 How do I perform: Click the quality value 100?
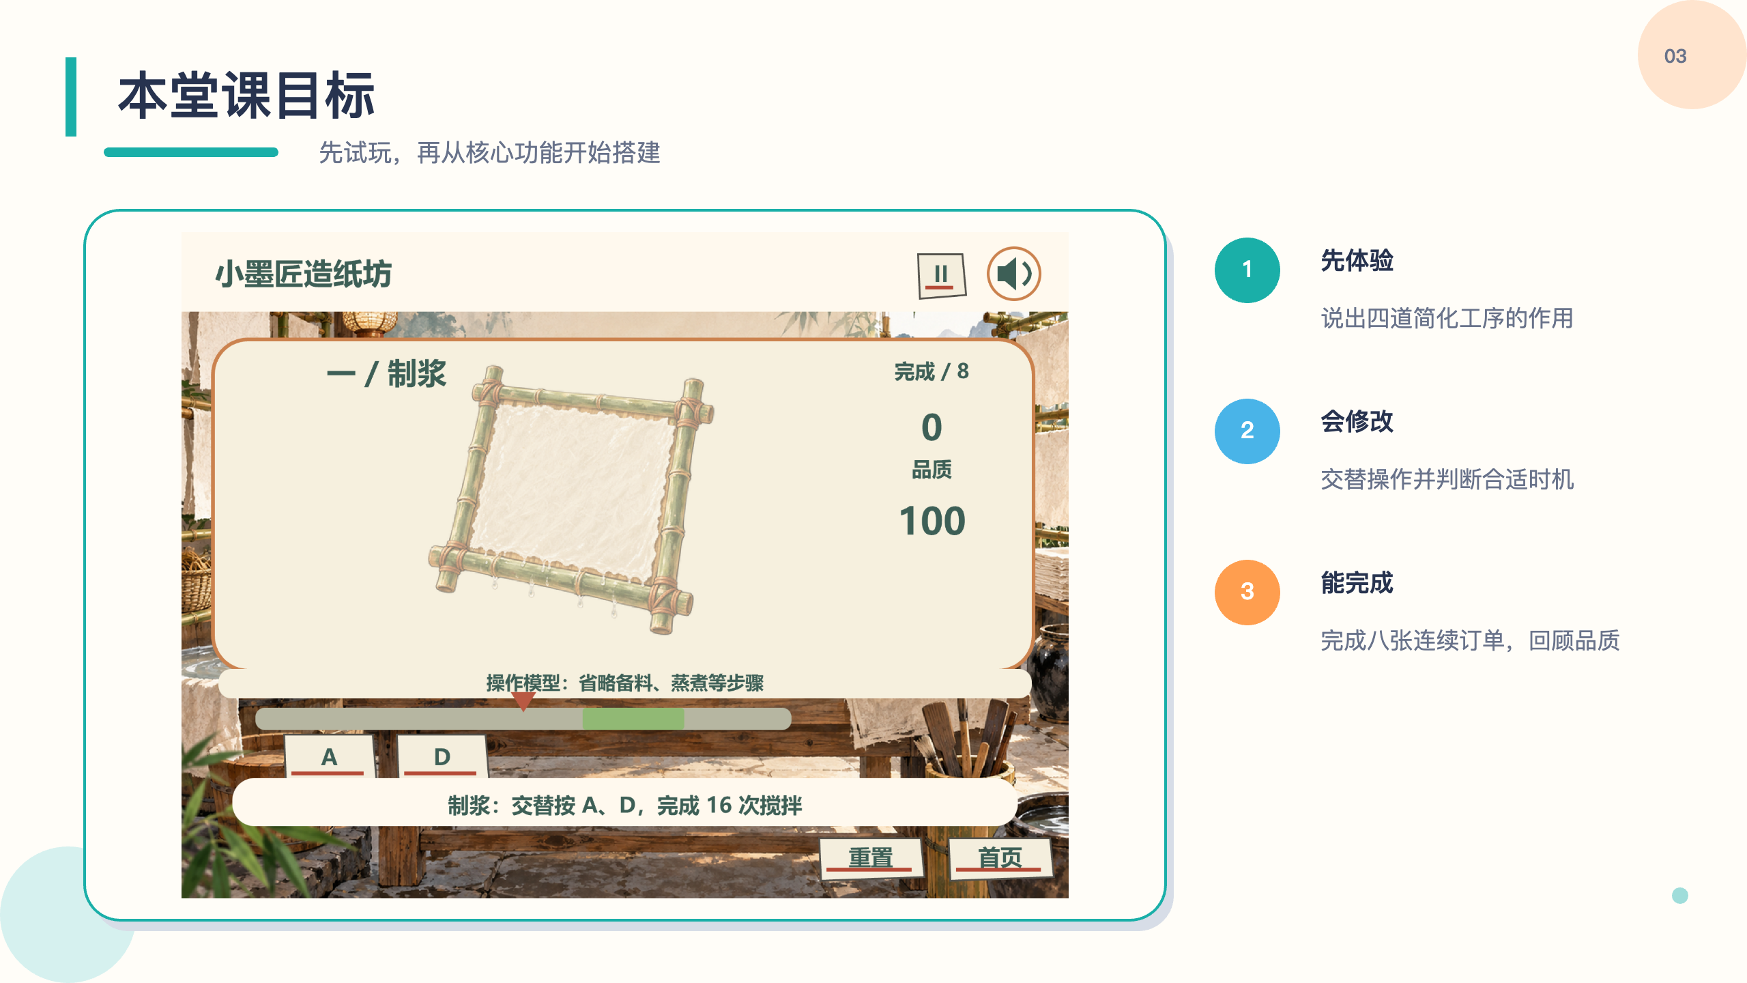pos(932,521)
